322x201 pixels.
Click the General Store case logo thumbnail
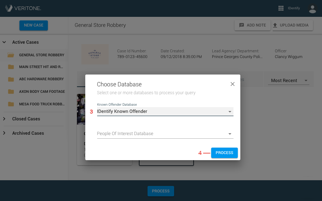95,54
